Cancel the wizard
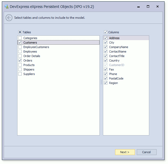The image size is (168, 164). (147, 152)
